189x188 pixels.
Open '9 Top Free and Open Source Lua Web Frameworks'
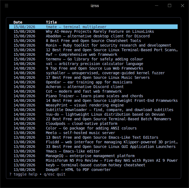pos(93,68)
